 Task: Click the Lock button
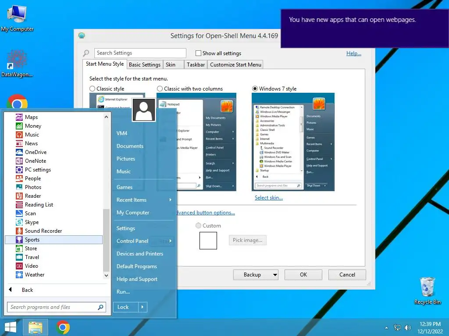(x=126, y=307)
